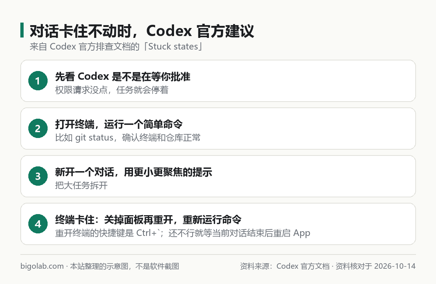This screenshot has height=284, width=436.
Task: Click the text '把大任务拆开'
Action: pos(81,185)
